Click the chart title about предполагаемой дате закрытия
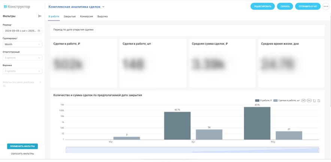331x162 pixels. pos(98,95)
